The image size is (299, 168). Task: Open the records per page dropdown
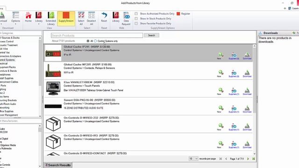pyautogui.click(x=193, y=159)
